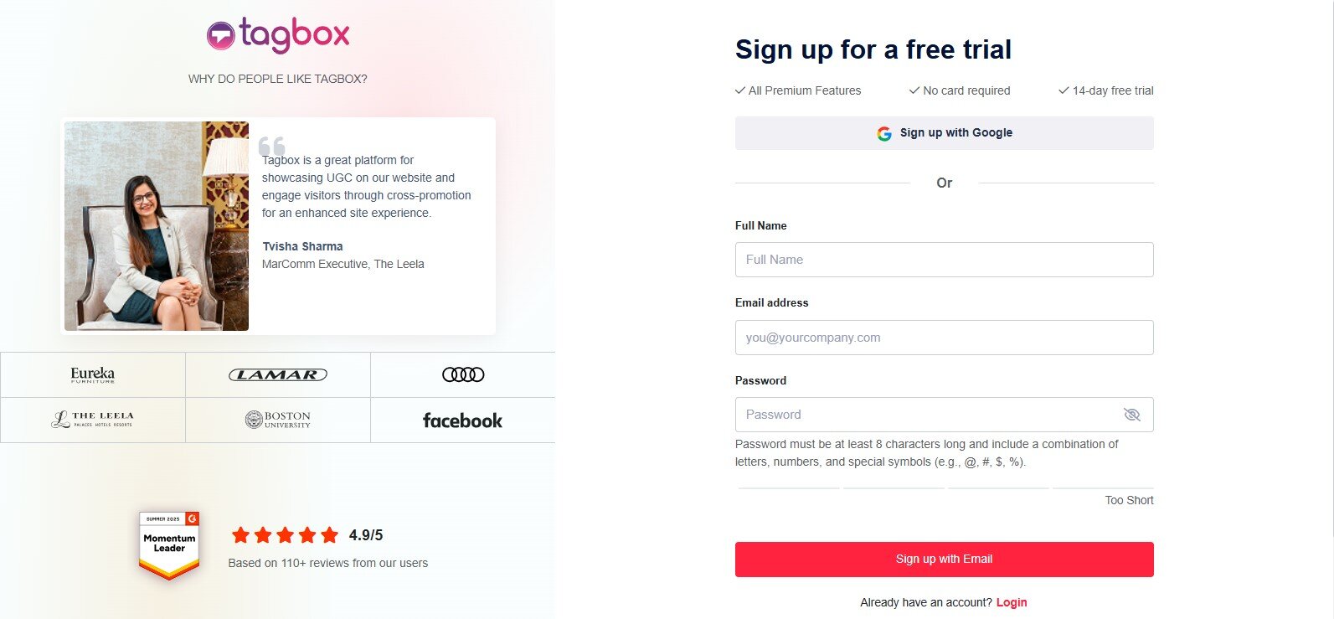The image size is (1334, 619).
Task: Click the 14-day free trial checkmark
Action: pyautogui.click(x=1062, y=90)
